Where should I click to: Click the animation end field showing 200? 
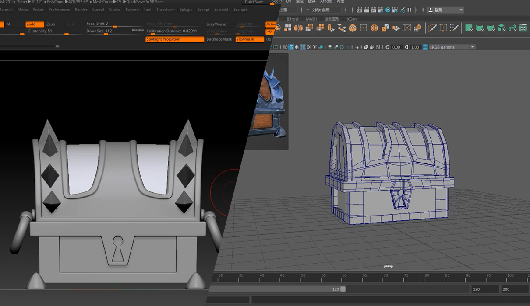coord(514,289)
